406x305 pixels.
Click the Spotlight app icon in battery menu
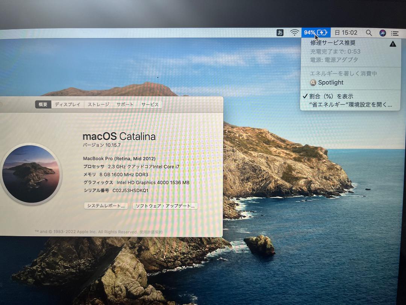[x=313, y=82]
